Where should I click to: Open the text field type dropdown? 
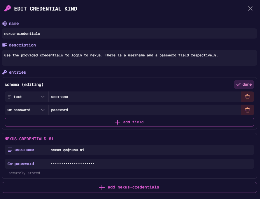[x=27, y=97]
